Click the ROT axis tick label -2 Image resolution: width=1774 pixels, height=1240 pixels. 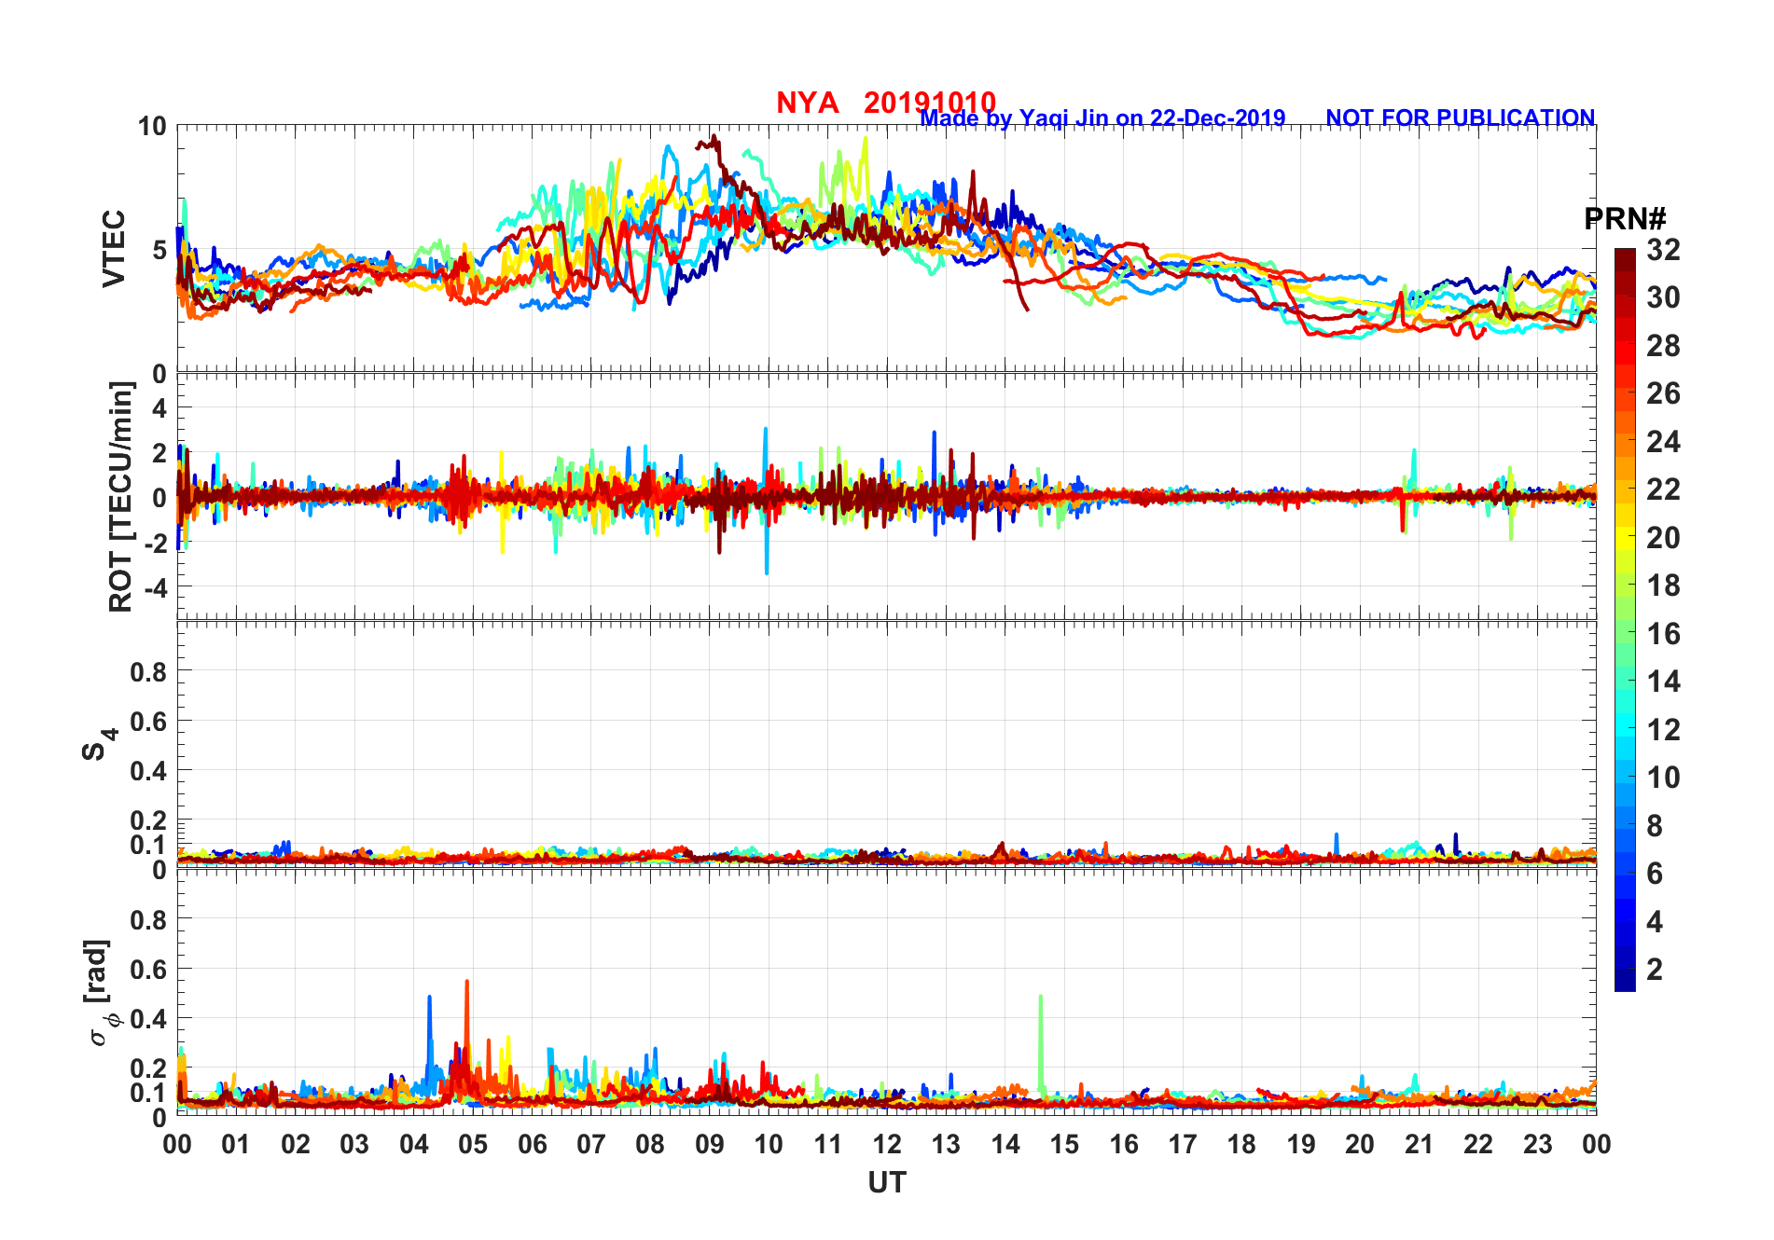pos(155,543)
